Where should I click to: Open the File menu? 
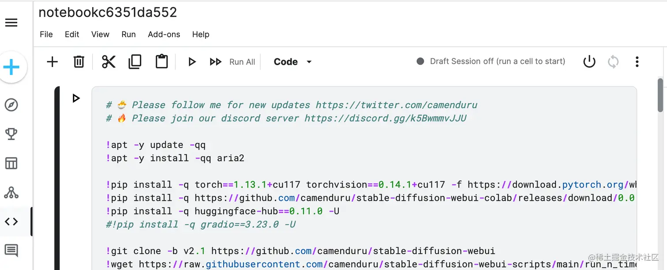[x=46, y=34]
